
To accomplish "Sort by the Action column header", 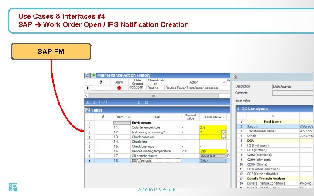I will pyautogui.click(x=195, y=82).
